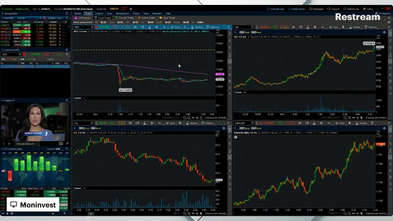Screen dimensions: 393x221
Task: Open the /GC chart symbol dropdown
Action: (252, 27)
